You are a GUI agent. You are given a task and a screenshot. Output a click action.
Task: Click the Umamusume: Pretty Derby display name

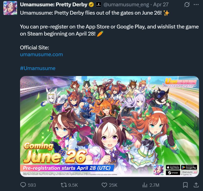tap(54, 5)
